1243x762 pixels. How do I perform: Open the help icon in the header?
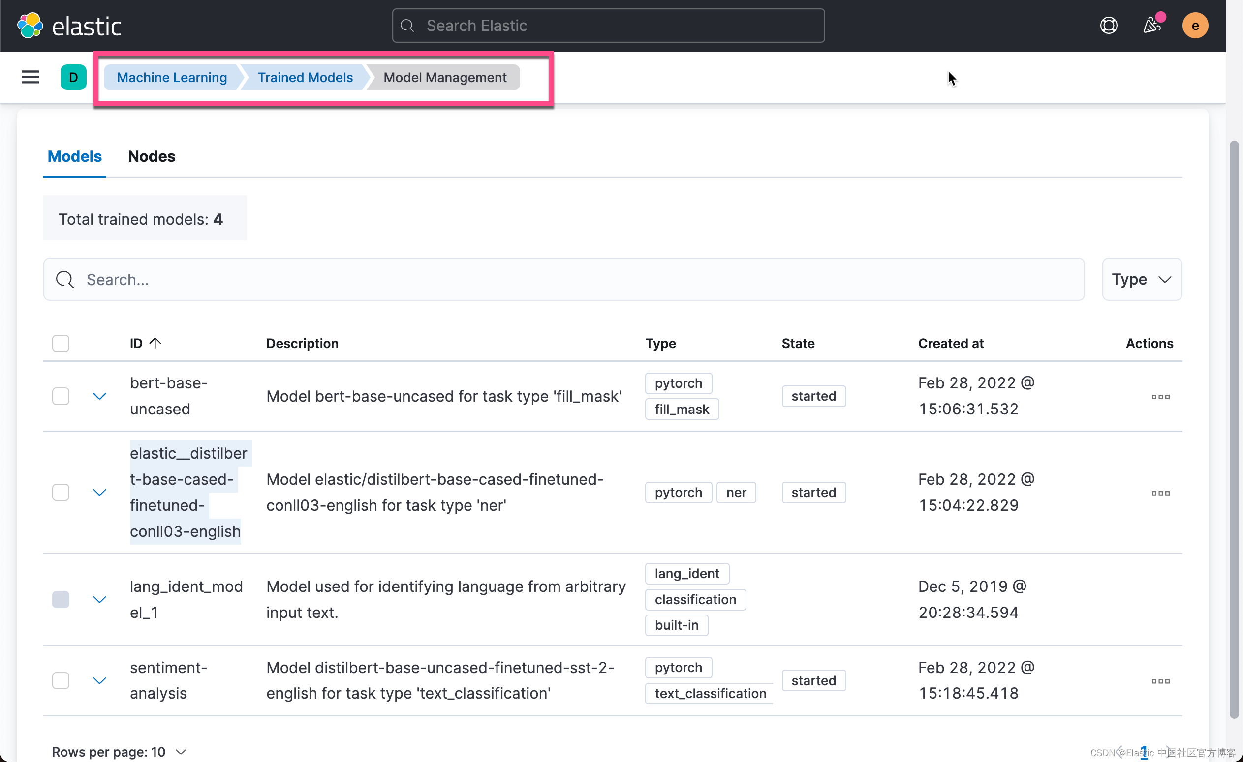point(1108,25)
